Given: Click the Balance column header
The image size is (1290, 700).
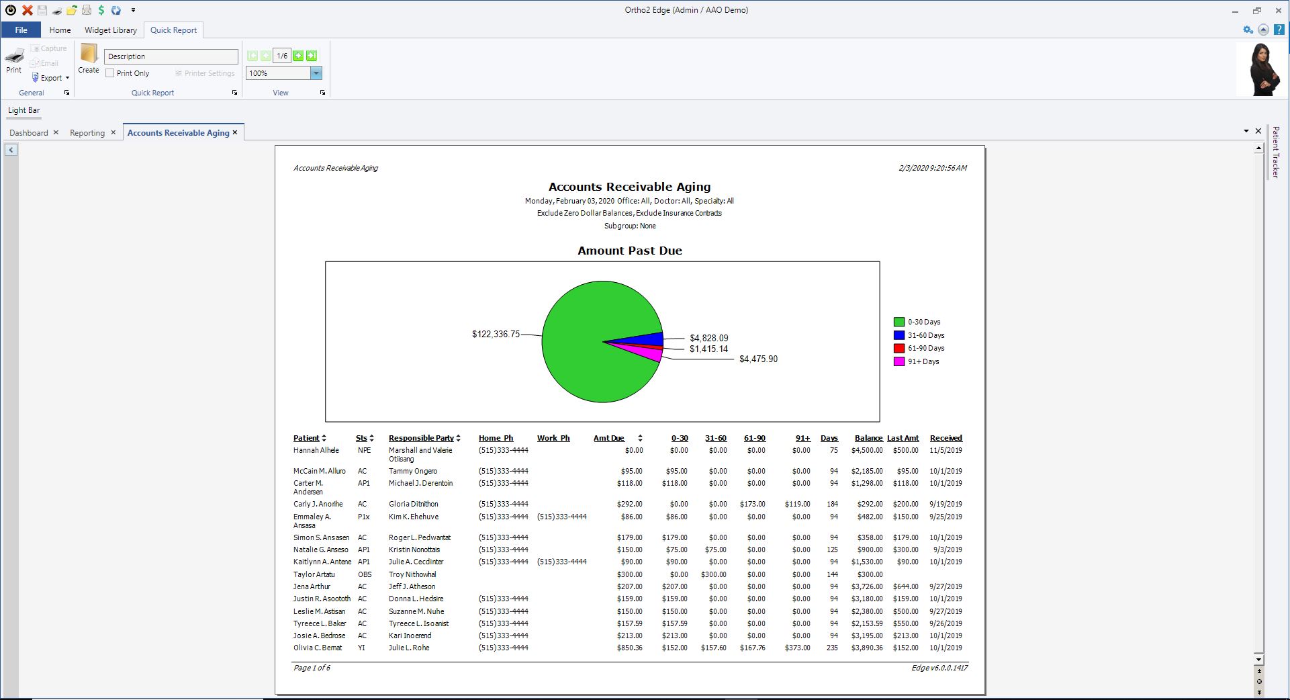Looking at the screenshot, I should click(868, 438).
